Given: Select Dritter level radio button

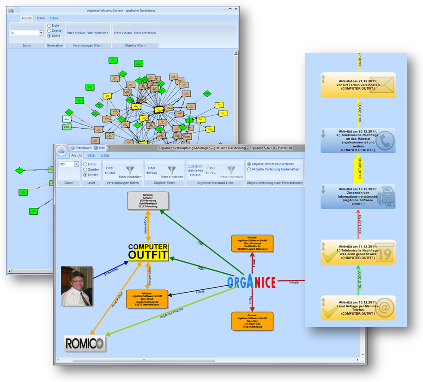Looking at the screenshot, I should tap(85, 175).
